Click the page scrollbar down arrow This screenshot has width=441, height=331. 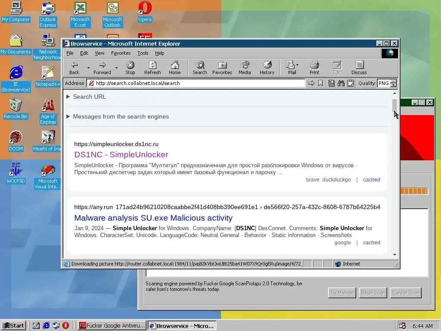[x=394, y=254]
